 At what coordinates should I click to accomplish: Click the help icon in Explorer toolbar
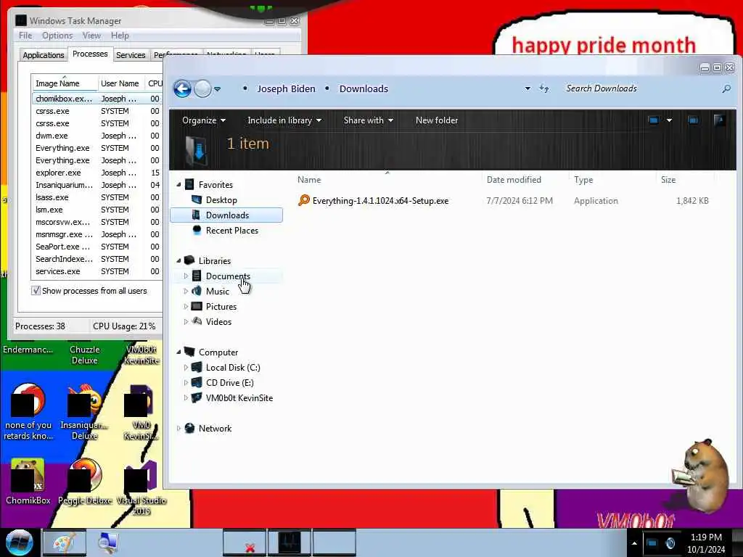tap(719, 120)
